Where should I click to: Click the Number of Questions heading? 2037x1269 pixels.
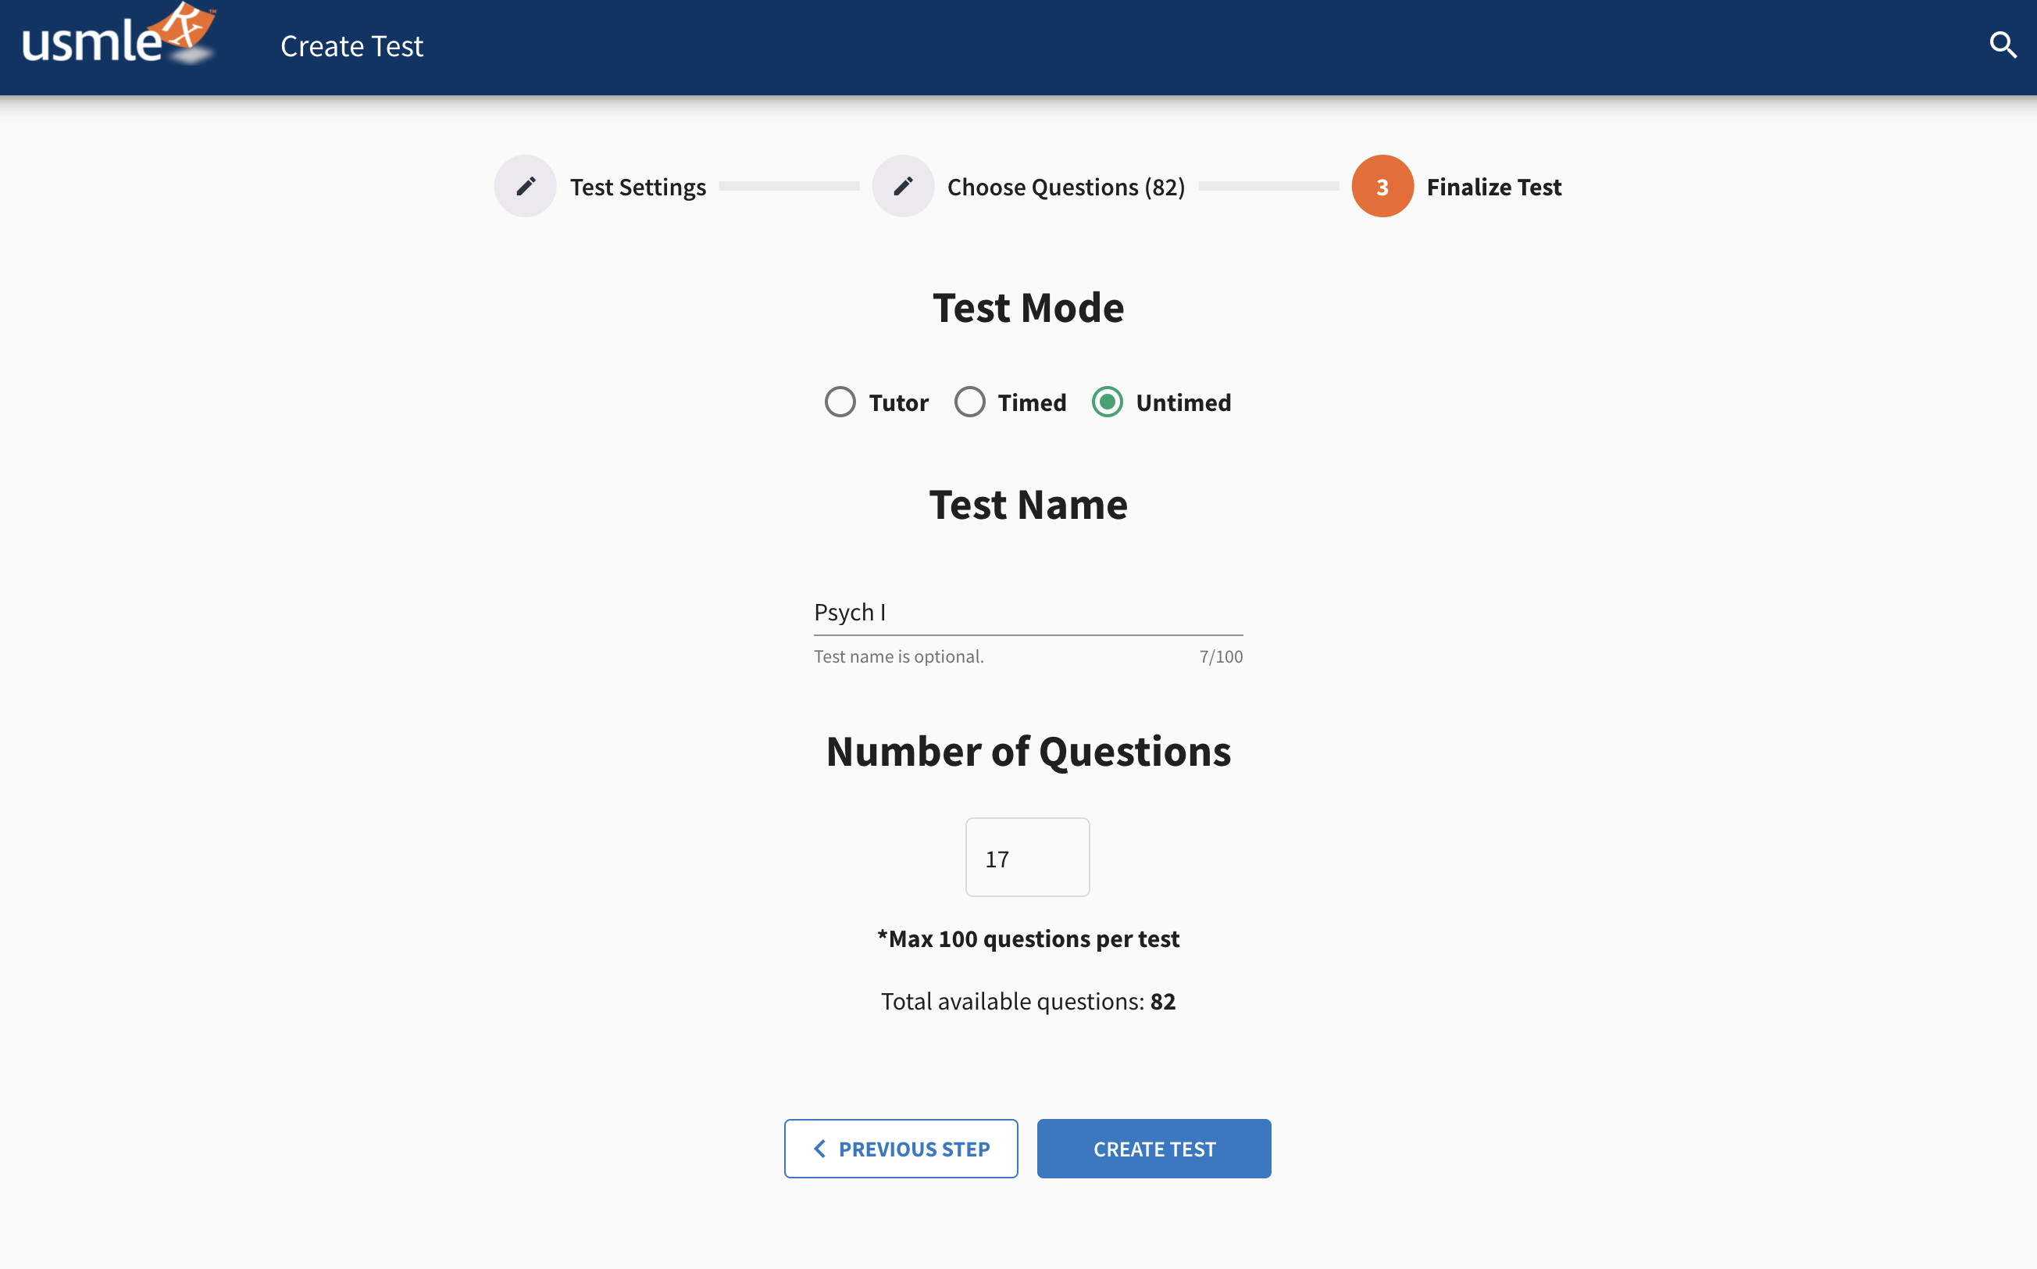tap(1028, 751)
